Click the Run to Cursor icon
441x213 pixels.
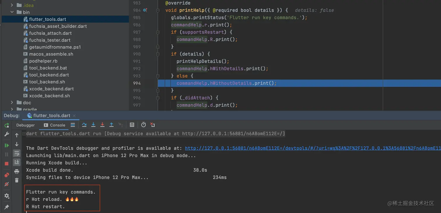121,125
